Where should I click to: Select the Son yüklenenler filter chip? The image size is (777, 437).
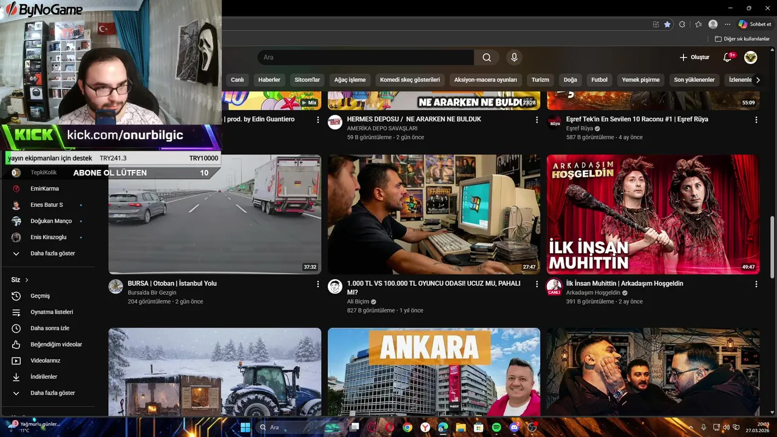pos(694,80)
